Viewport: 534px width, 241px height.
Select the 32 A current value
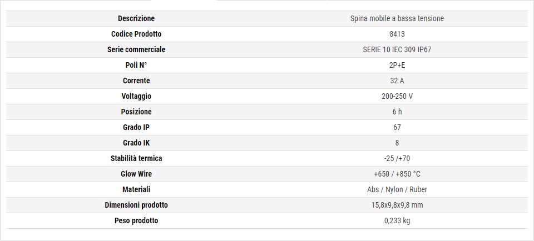(397, 81)
